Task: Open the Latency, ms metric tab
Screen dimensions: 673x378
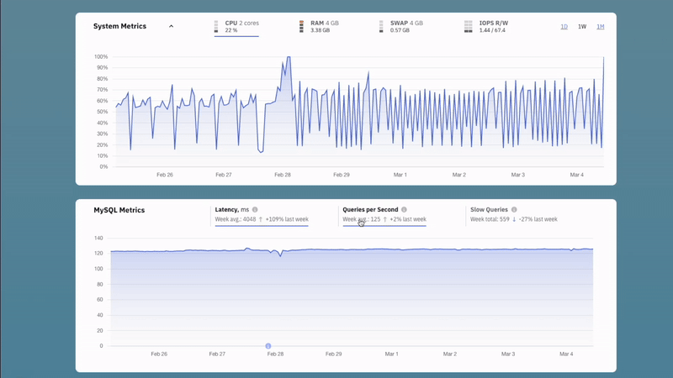Action: pyautogui.click(x=262, y=214)
